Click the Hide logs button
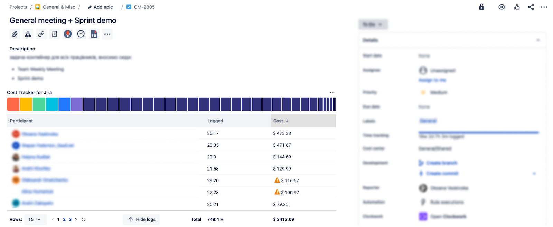Image resolution: width=553 pixels, height=227 pixels. (x=142, y=219)
